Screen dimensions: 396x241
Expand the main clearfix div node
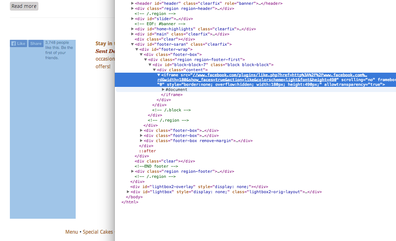(132, 34)
